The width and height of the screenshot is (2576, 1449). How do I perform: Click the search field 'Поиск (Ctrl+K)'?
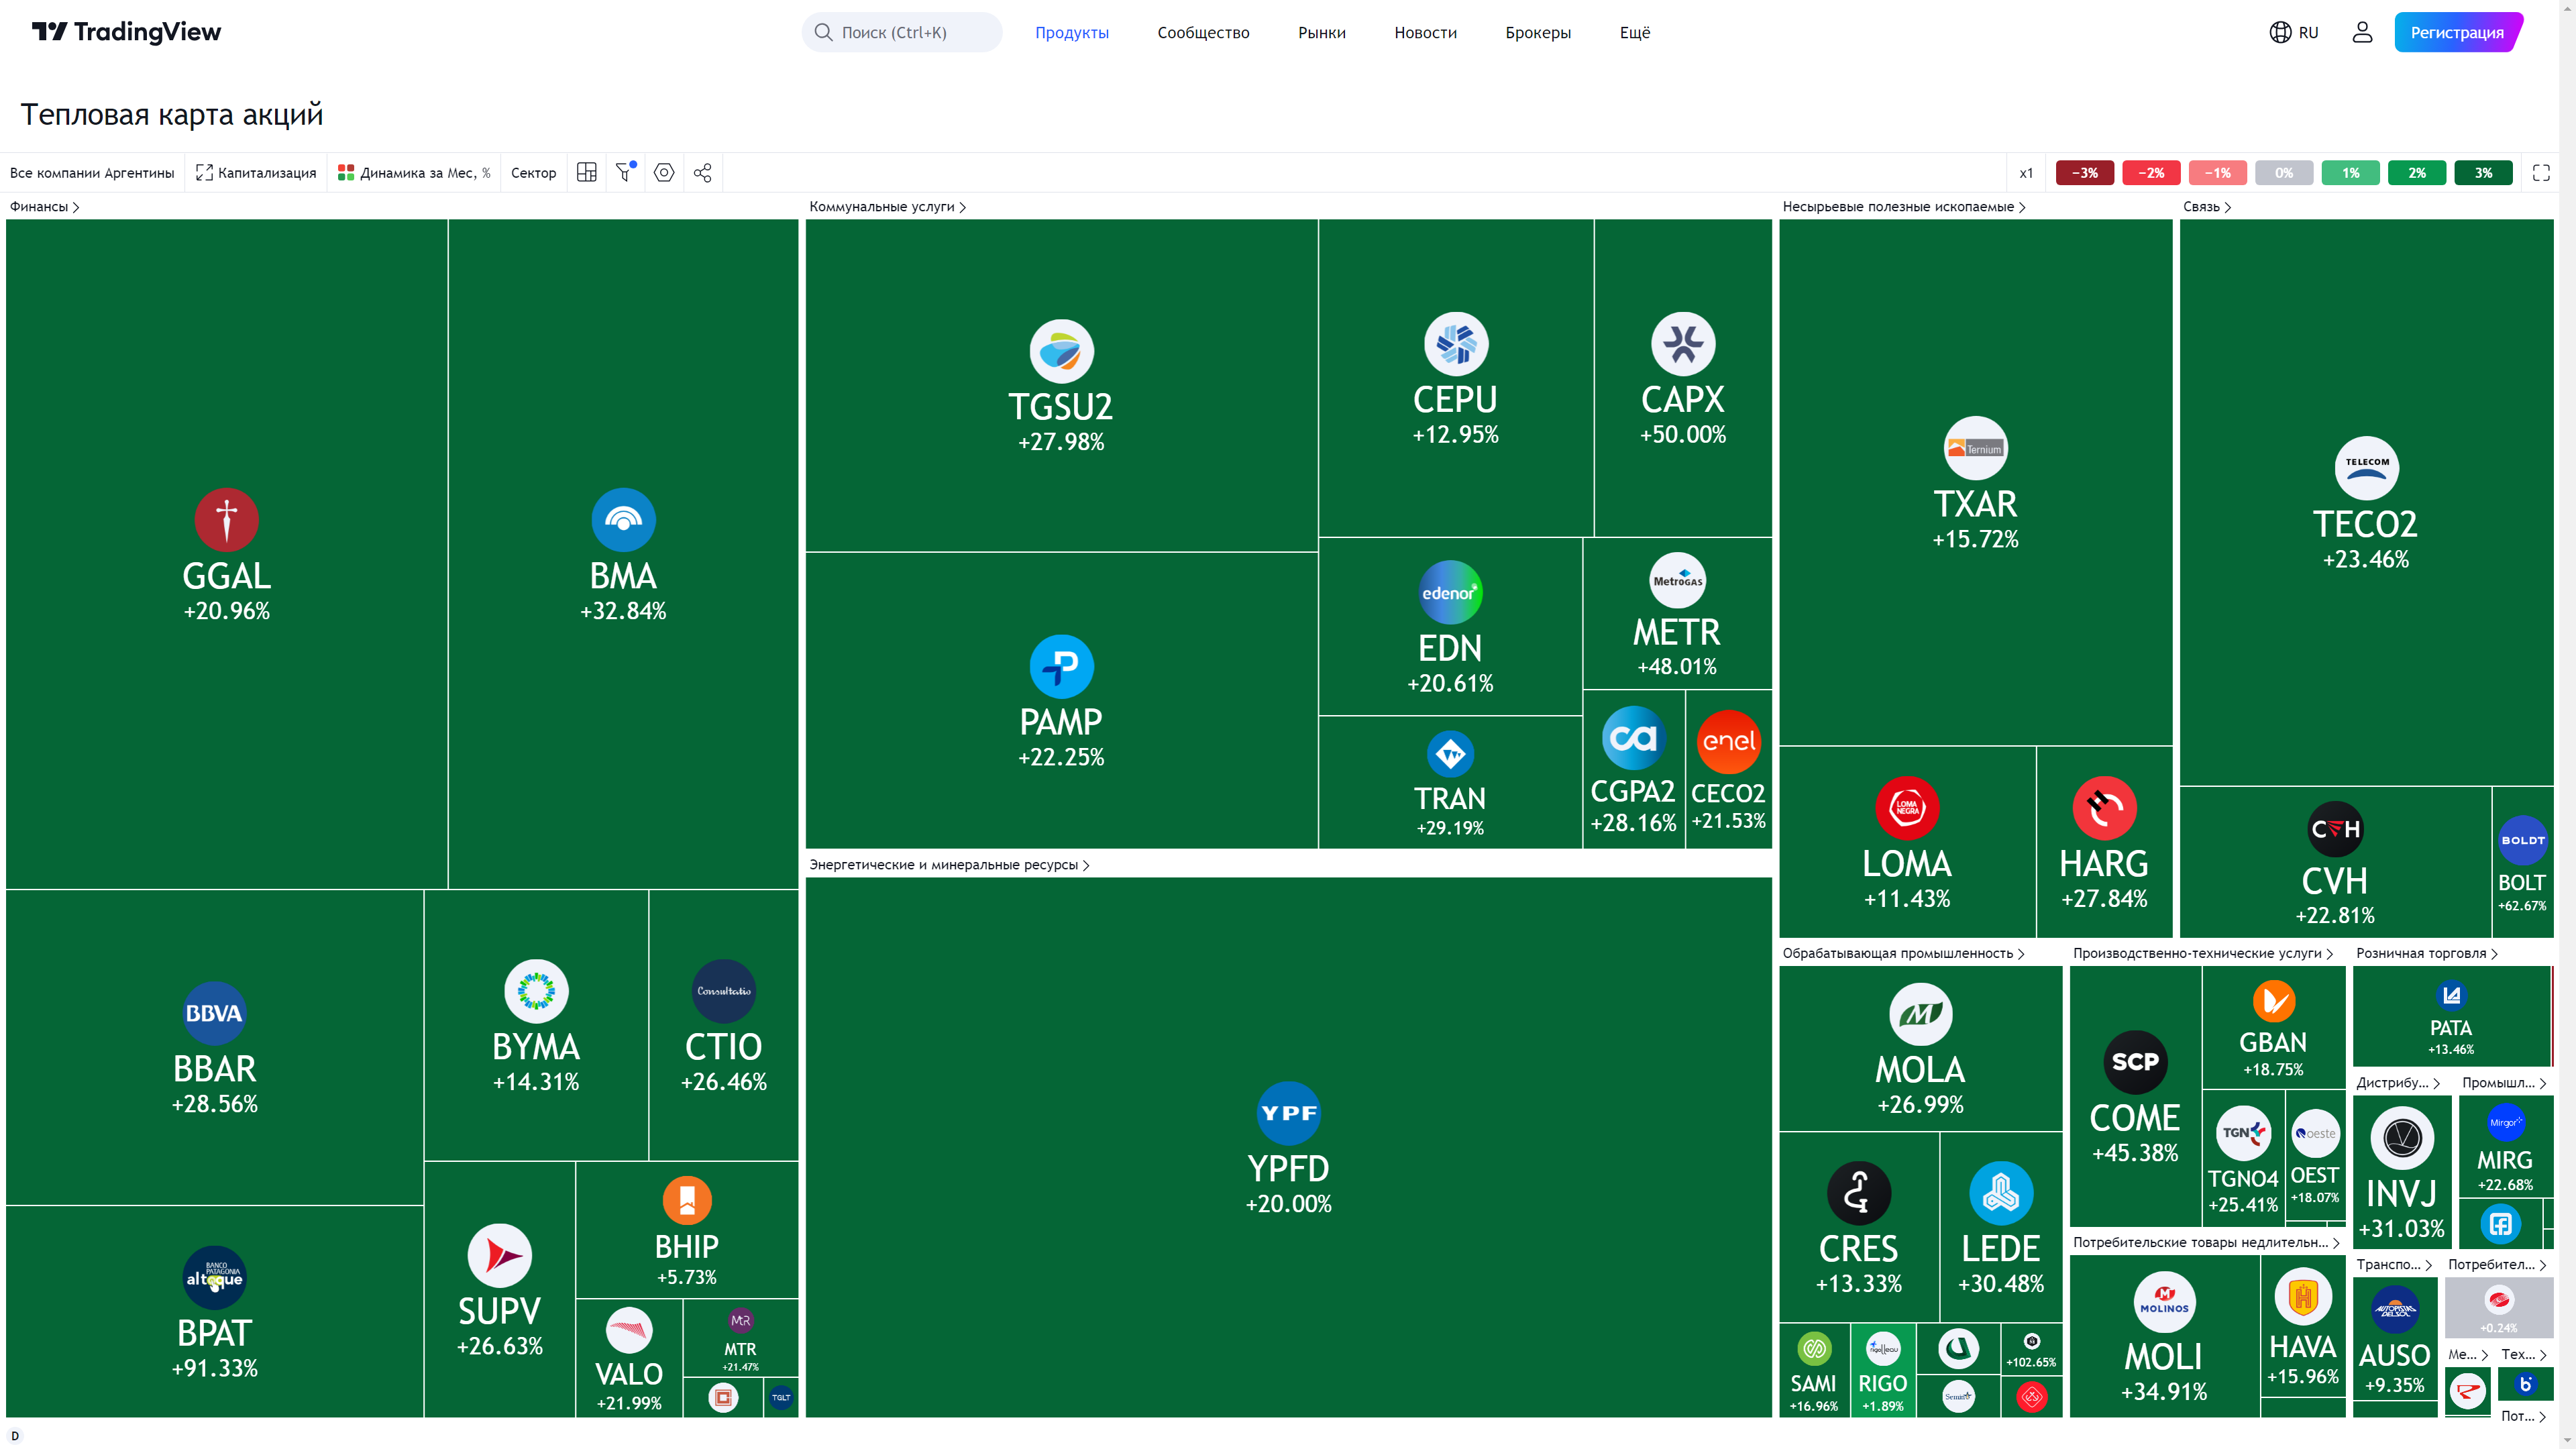pos(901,32)
